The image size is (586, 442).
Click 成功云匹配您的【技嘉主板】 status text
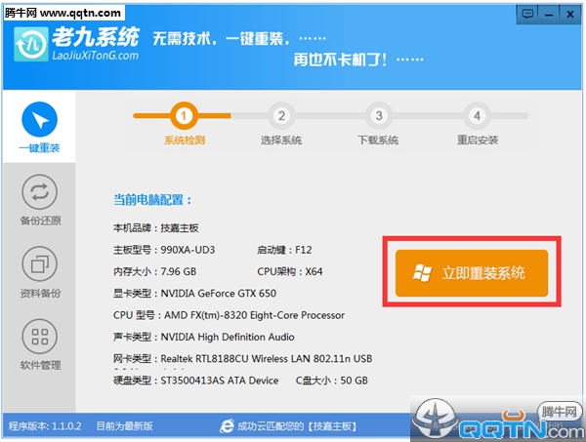[297, 426]
